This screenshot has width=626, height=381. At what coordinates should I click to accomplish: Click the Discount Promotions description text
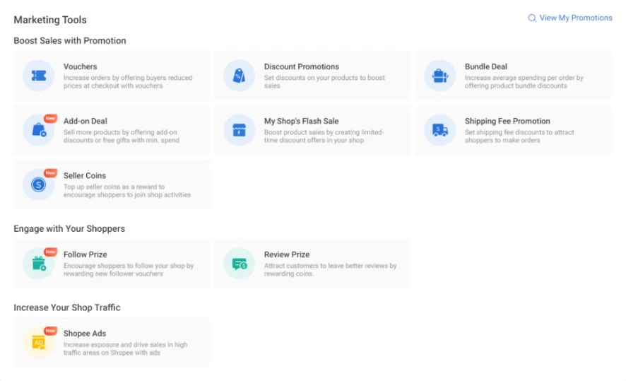pos(324,82)
